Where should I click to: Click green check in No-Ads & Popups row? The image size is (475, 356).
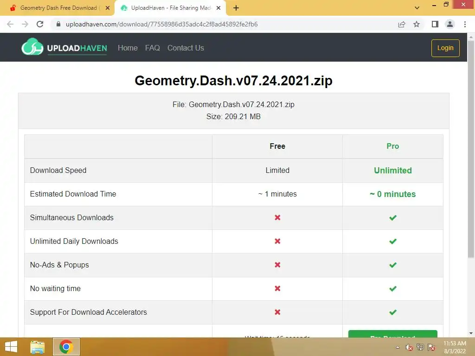click(392, 265)
